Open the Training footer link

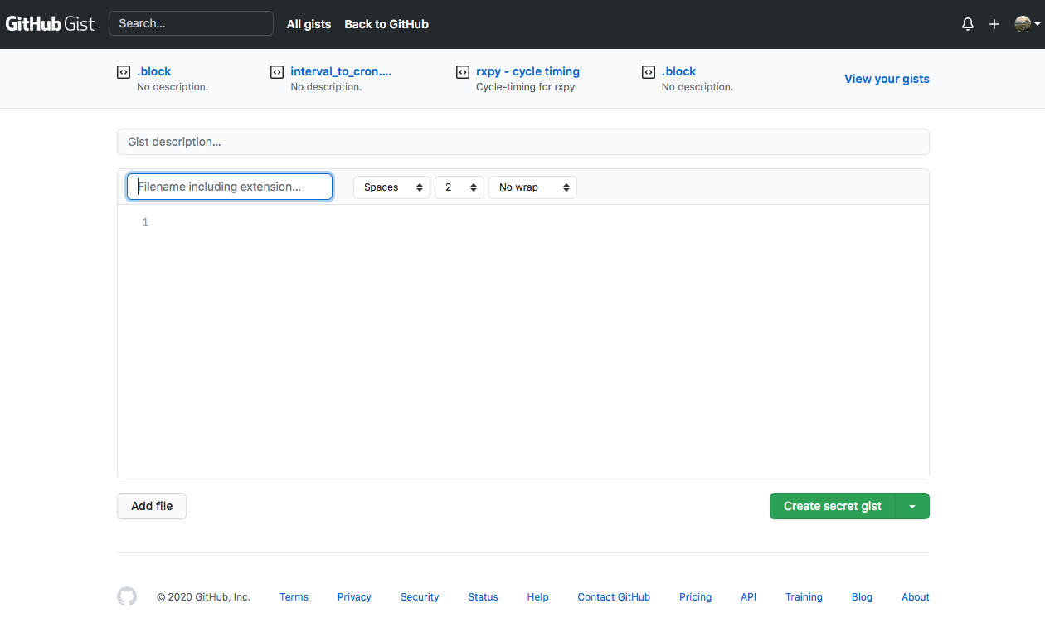[x=804, y=597]
